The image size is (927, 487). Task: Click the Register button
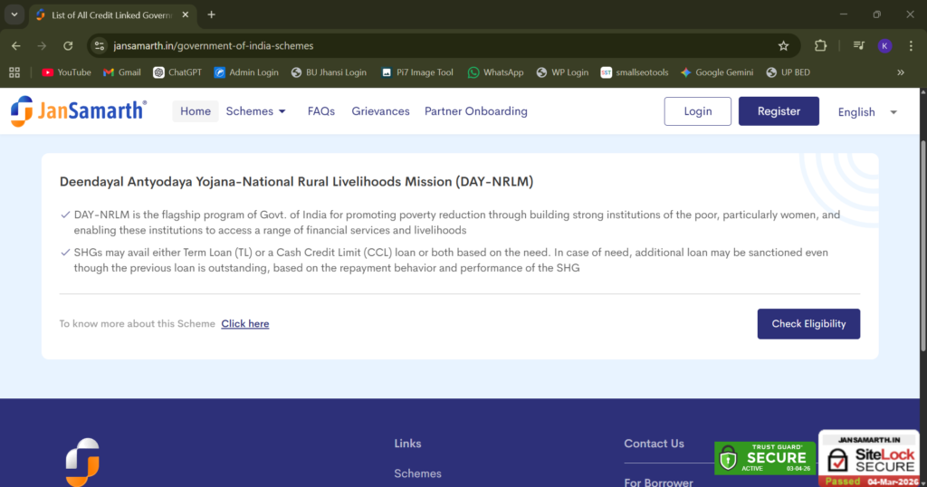point(779,111)
